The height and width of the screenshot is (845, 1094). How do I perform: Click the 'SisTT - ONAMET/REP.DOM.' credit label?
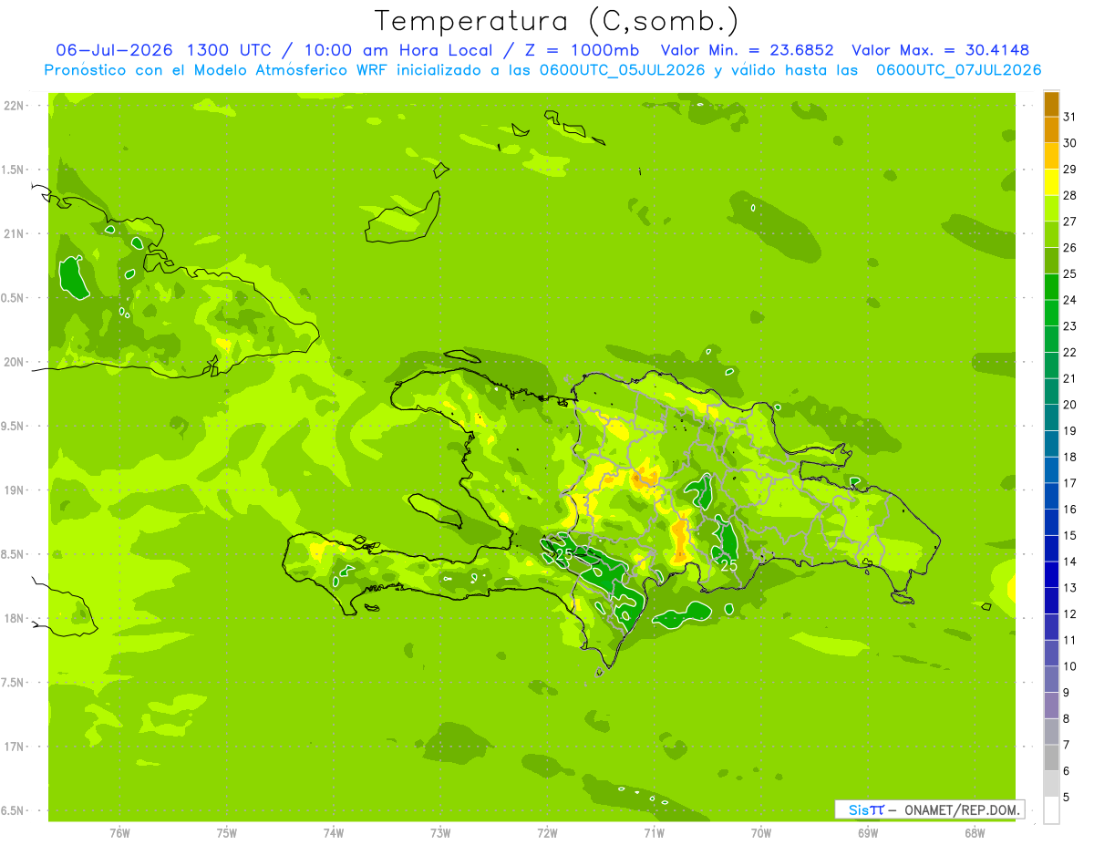point(929,809)
